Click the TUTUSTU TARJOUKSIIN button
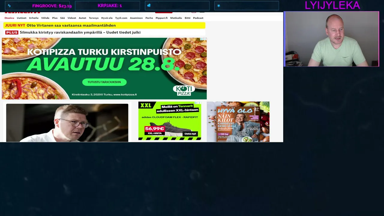The height and width of the screenshot is (216, 384). pos(104,82)
